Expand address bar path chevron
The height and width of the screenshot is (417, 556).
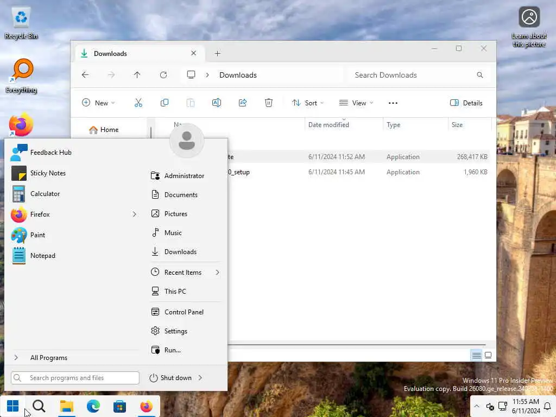(x=207, y=75)
